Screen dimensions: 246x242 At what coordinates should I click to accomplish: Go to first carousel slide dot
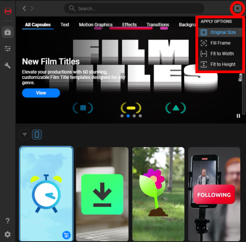tap(122, 116)
